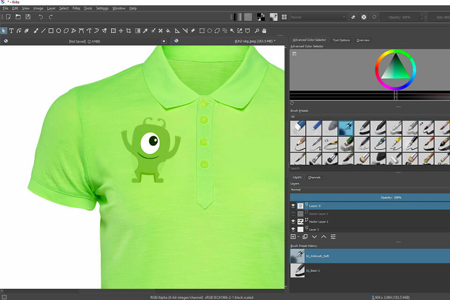The height and width of the screenshot is (300, 450).
Task: Expand the Add Layer dropdown arrow
Action: click(298, 237)
